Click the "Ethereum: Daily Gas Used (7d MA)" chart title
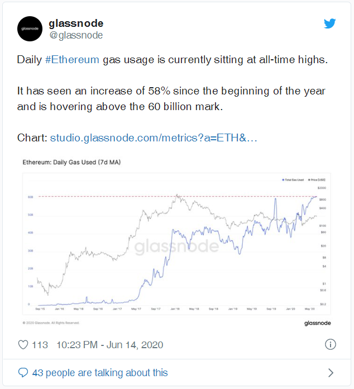354x389 pixels. click(71, 163)
